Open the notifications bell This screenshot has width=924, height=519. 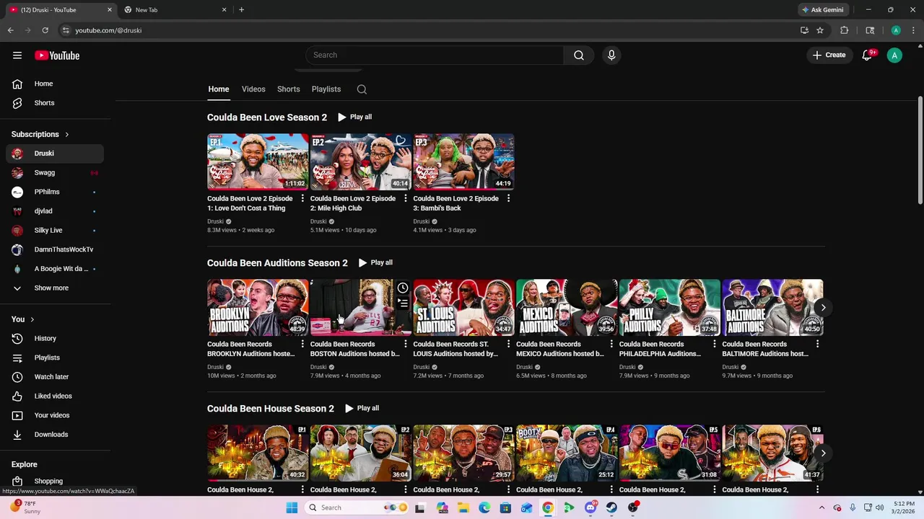coord(868,56)
